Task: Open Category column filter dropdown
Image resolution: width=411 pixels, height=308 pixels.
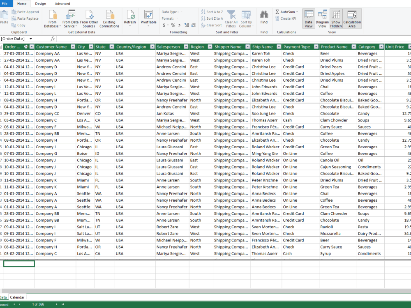Action: point(381,47)
